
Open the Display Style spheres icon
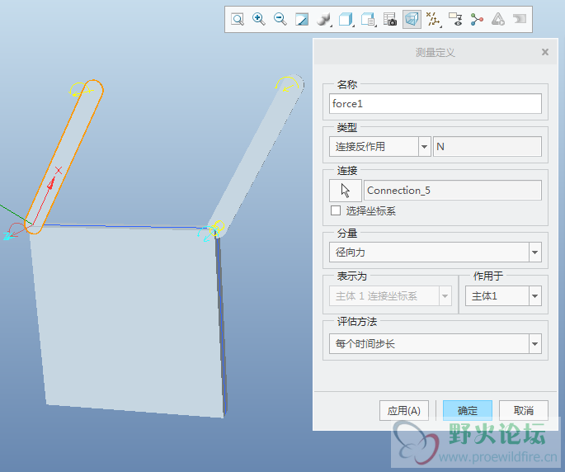[x=323, y=19]
